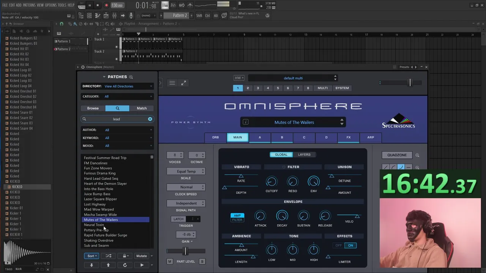Screen dimensions: 486x273
Task: Select the search magnifier mode button
Action: [117, 108]
